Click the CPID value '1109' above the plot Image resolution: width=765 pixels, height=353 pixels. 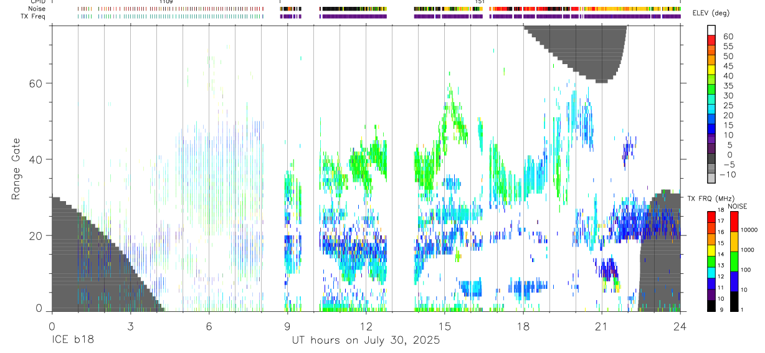pyautogui.click(x=166, y=2)
